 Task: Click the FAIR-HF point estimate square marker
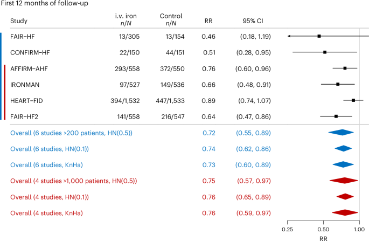click(x=319, y=36)
